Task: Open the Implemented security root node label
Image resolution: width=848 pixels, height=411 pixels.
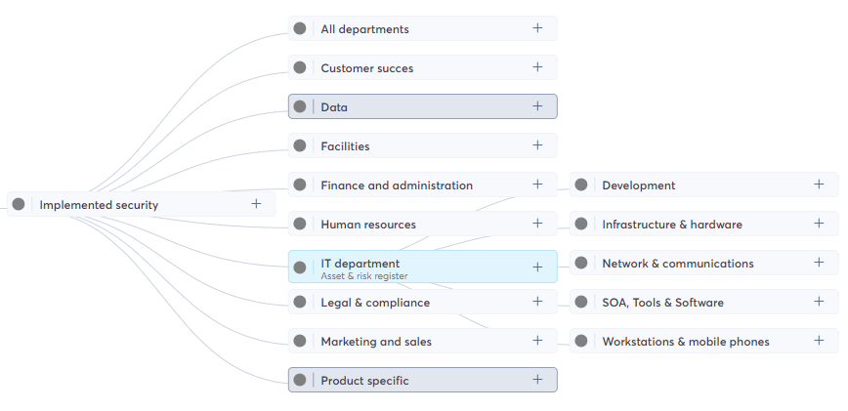Action: tap(99, 205)
